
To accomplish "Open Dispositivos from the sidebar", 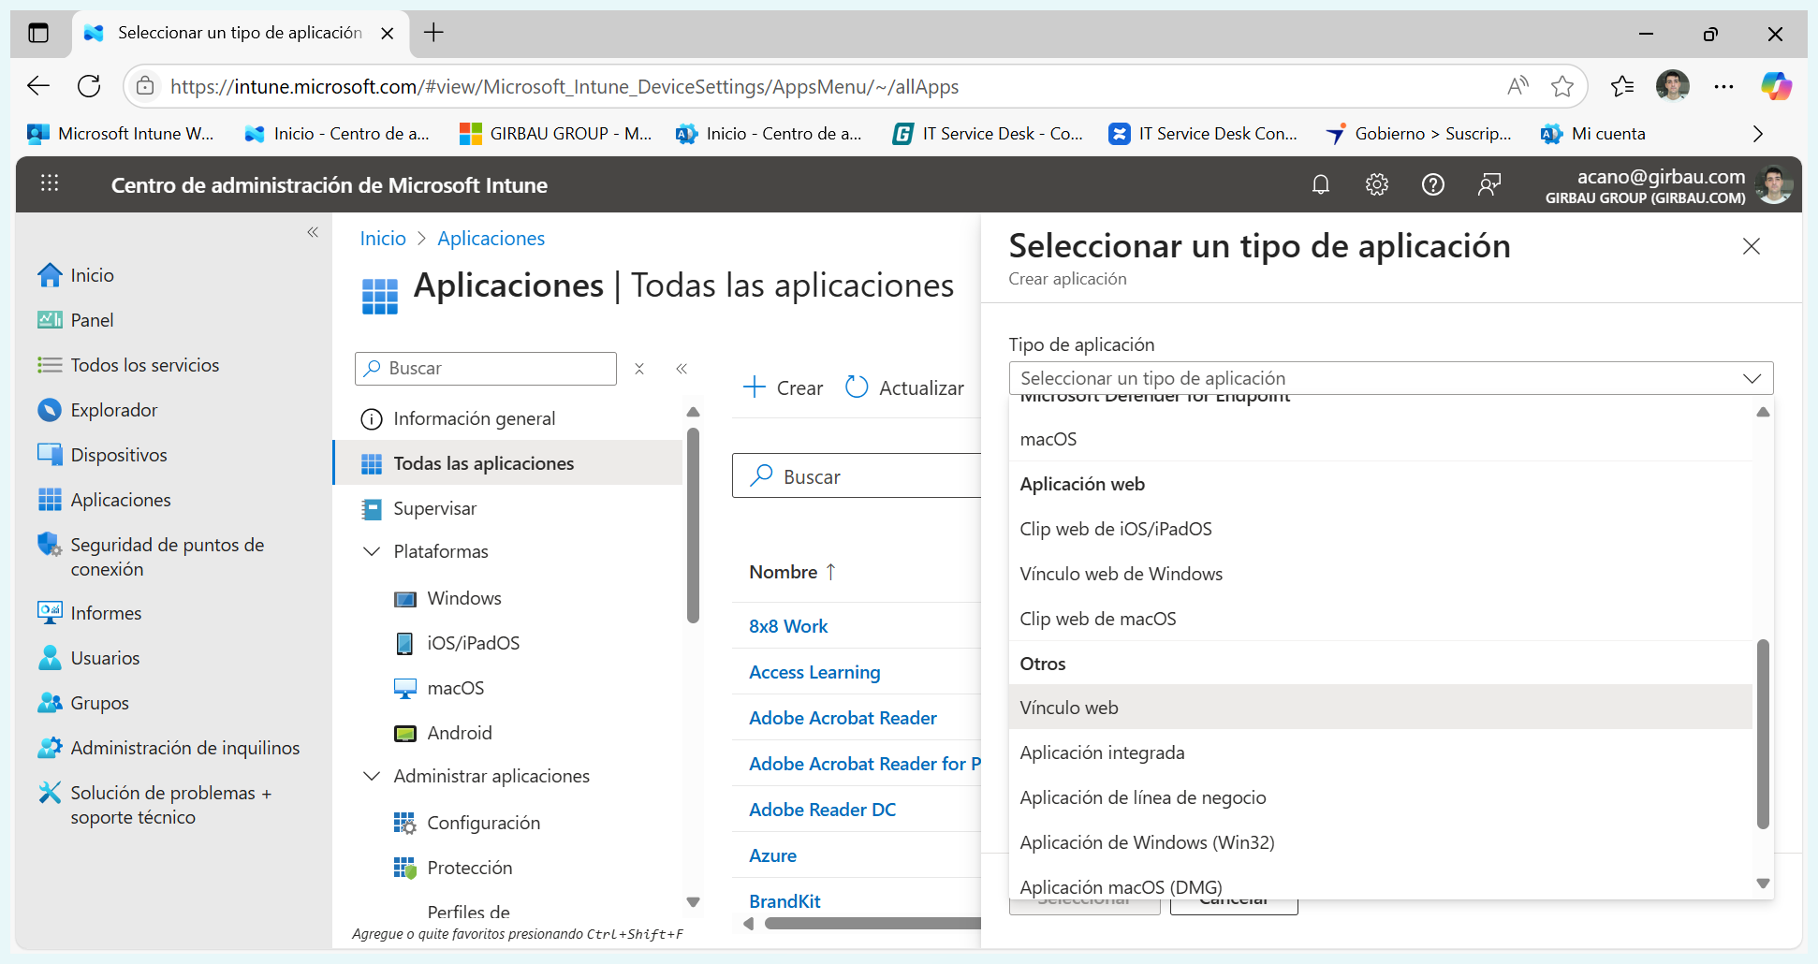I will tap(118, 454).
